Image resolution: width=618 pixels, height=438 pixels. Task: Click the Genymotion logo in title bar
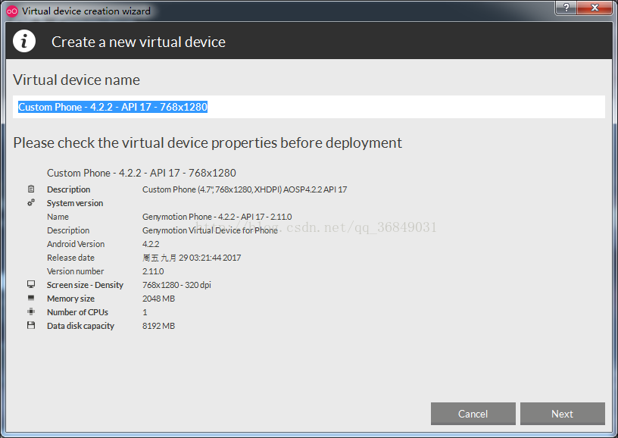click(12, 11)
